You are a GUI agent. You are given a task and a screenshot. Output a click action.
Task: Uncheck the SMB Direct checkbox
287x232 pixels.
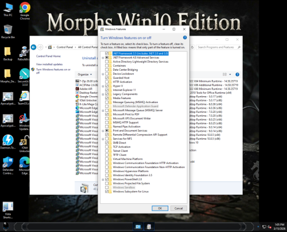point(107,143)
